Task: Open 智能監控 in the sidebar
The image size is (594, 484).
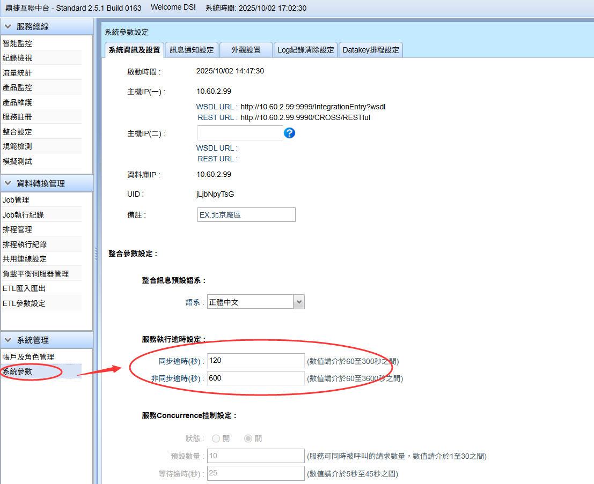Action: pos(17,43)
